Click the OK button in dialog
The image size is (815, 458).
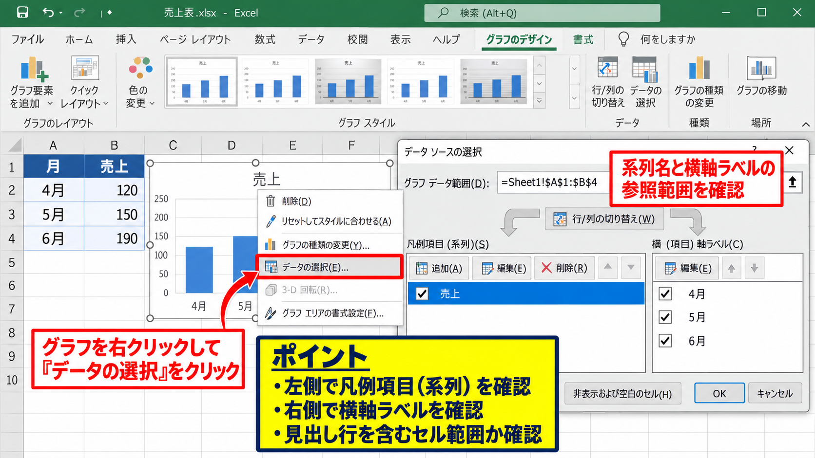click(x=719, y=393)
